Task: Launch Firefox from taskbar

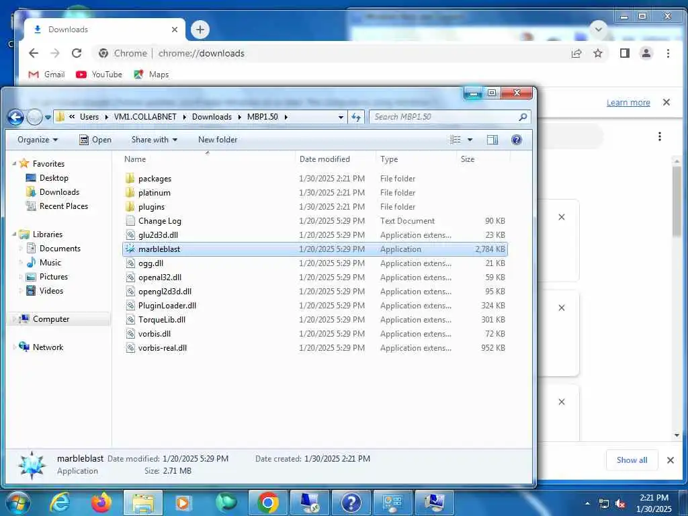Action: (101, 503)
